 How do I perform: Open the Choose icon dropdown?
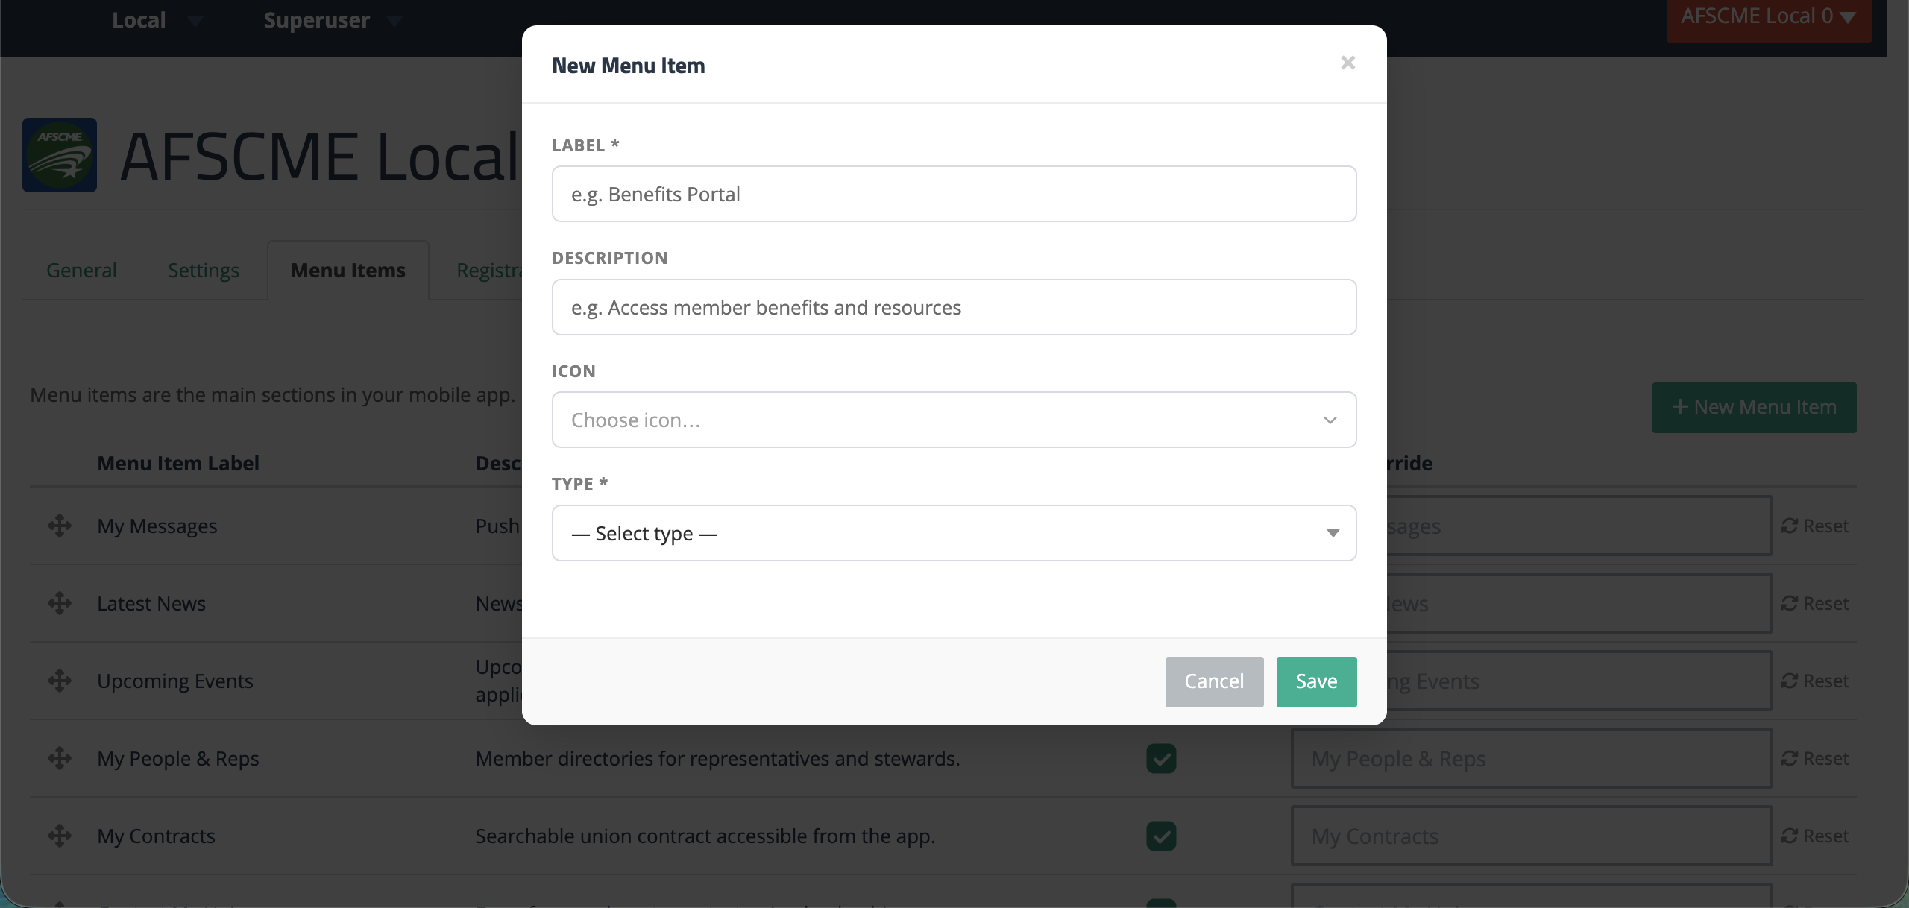click(954, 420)
